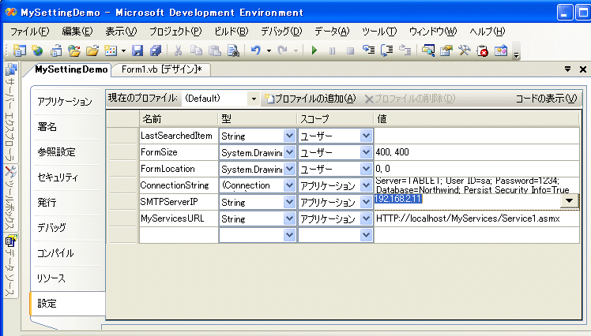Click the MyServicesURL value cell
591x336 pixels.
476,218
